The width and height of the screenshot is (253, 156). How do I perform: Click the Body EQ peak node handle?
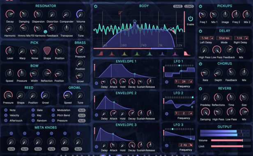coord(135,21)
